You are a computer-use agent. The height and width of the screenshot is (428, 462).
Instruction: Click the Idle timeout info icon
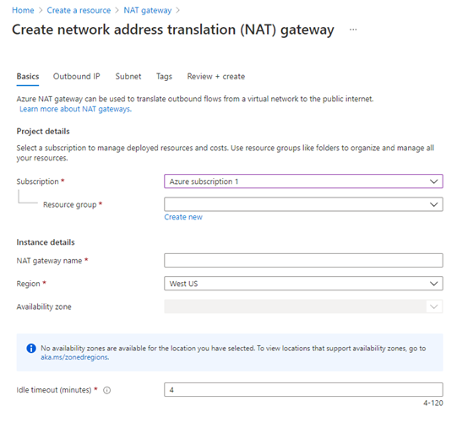tap(106, 390)
